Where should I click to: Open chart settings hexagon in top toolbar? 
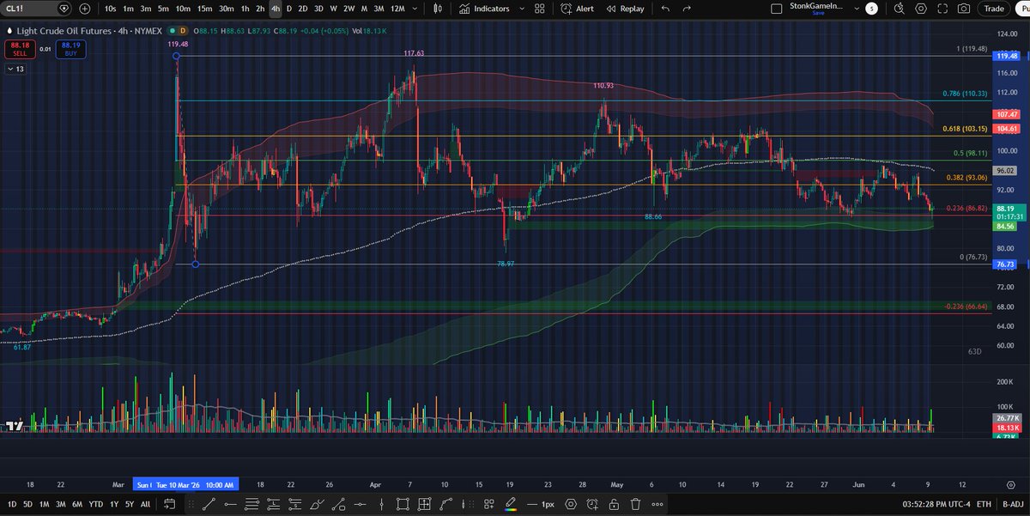(x=920, y=9)
